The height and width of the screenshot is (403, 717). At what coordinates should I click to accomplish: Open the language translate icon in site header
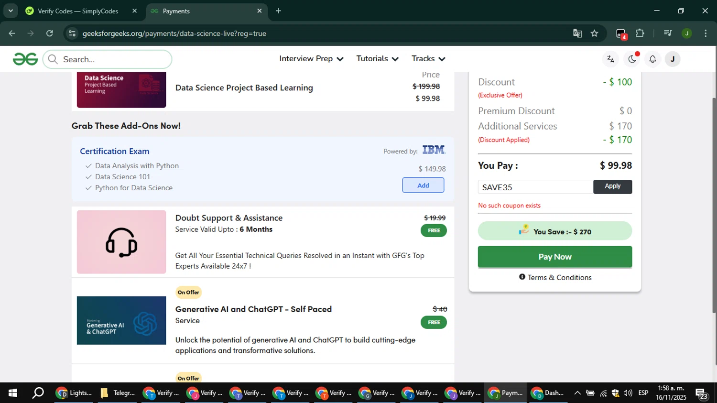click(x=610, y=59)
